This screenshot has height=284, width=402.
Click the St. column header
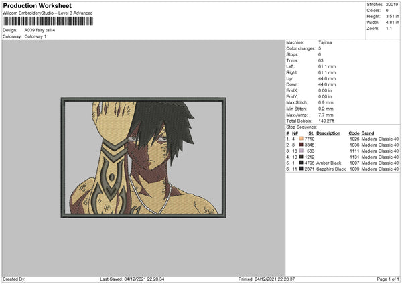click(x=312, y=133)
